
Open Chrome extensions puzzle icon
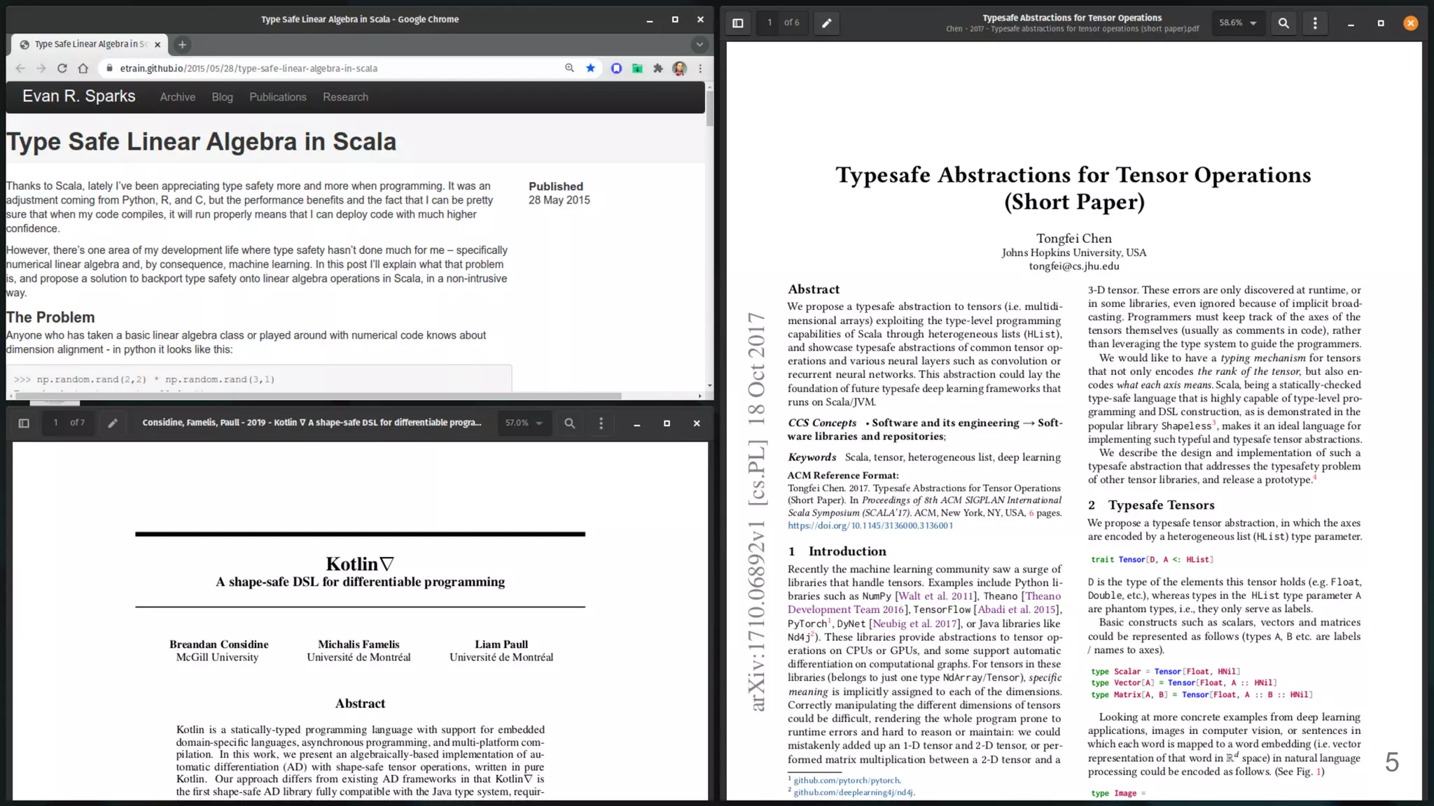coord(658,69)
